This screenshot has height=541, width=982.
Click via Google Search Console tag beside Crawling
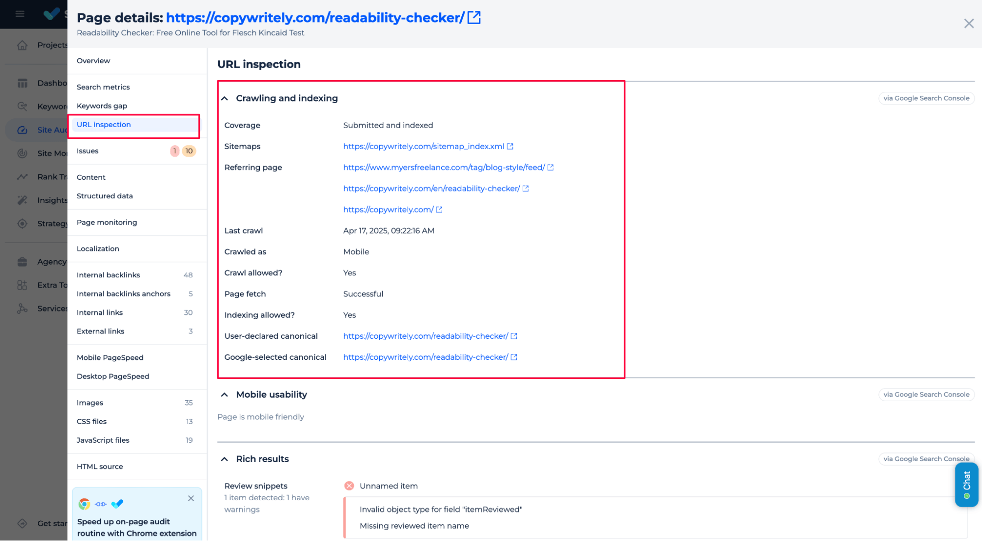point(926,98)
